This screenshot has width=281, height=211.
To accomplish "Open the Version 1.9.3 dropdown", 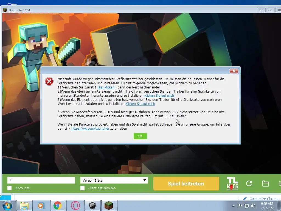I will [x=114, y=180].
